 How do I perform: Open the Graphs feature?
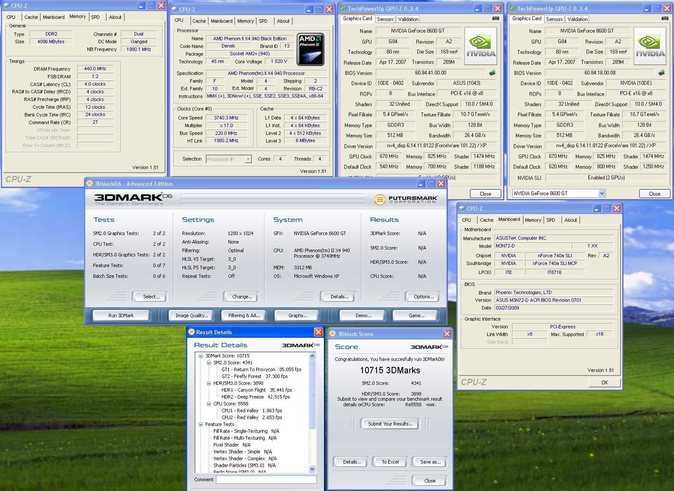pos(297,315)
